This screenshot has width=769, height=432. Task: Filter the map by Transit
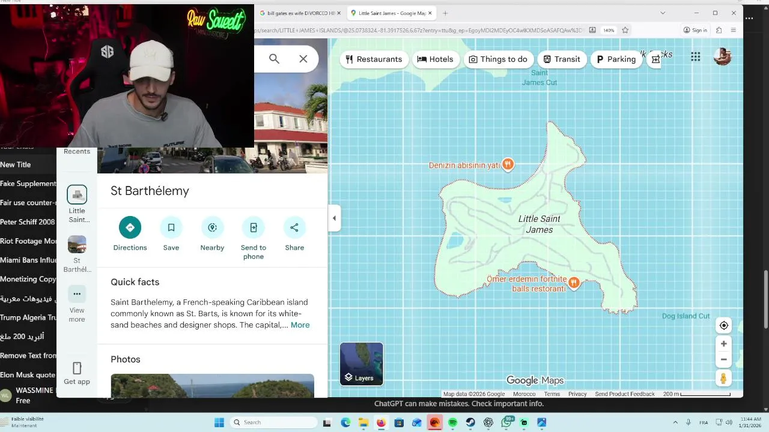click(562, 59)
